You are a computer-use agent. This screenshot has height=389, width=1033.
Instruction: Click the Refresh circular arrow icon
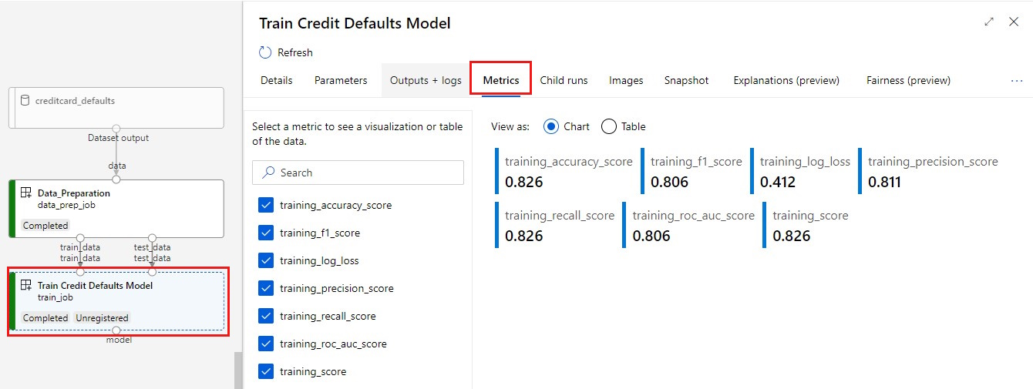pyautogui.click(x=265, y=52)
